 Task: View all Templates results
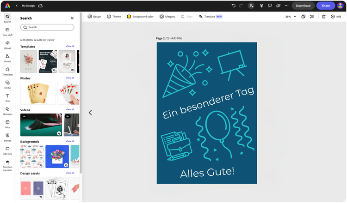pyautogui.click(x=70, y=46)
